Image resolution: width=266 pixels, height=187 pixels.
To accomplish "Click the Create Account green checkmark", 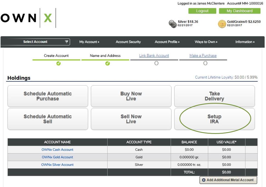I will tap(58, 64).
